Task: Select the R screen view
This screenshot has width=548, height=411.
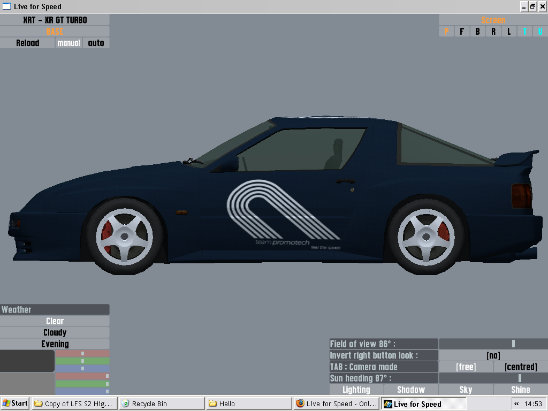Action: 493,32
